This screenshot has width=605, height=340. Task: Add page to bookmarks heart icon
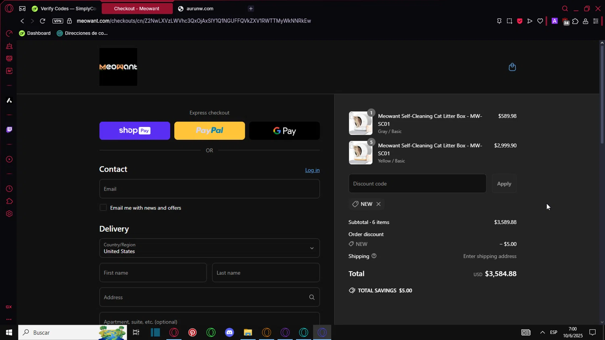coord(540,21)
